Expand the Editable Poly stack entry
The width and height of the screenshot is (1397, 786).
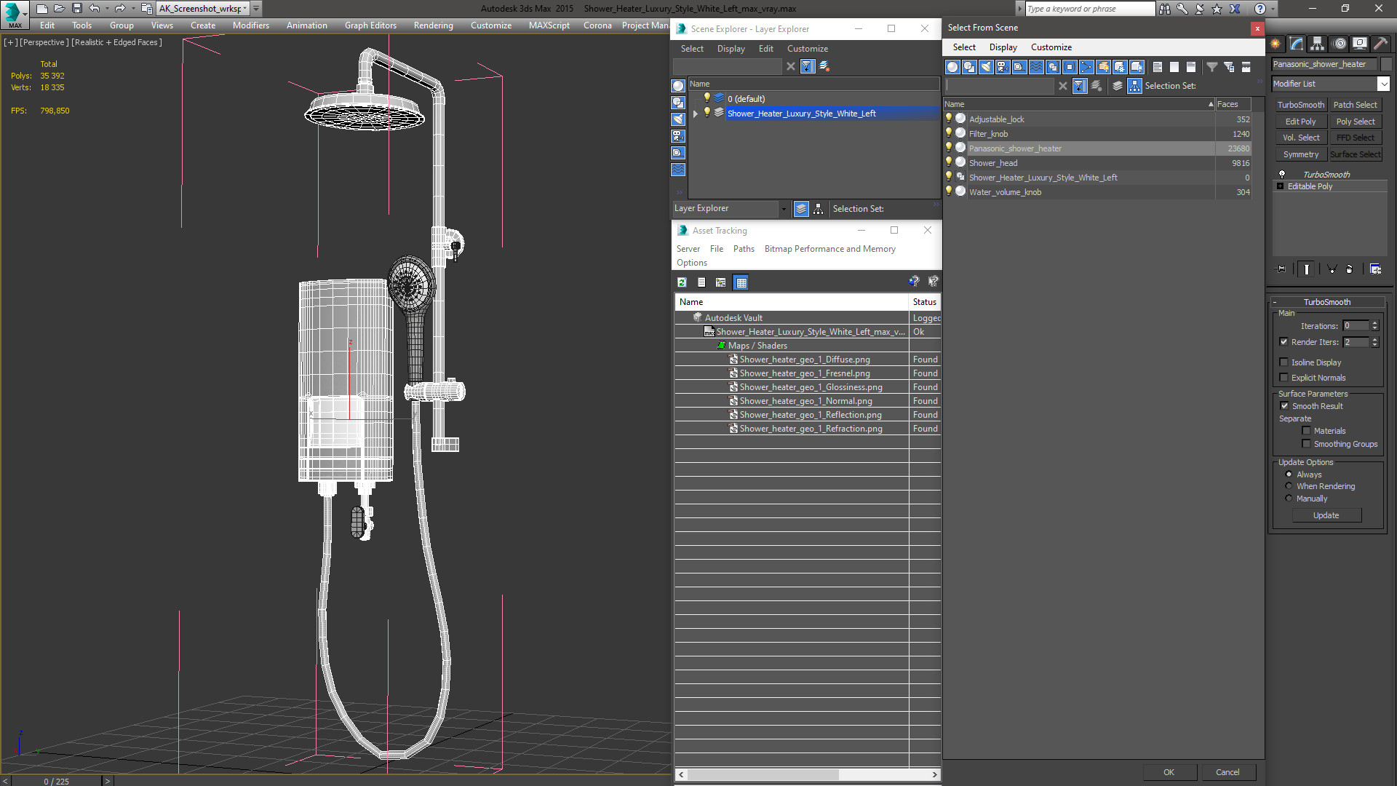point(1280,186)
